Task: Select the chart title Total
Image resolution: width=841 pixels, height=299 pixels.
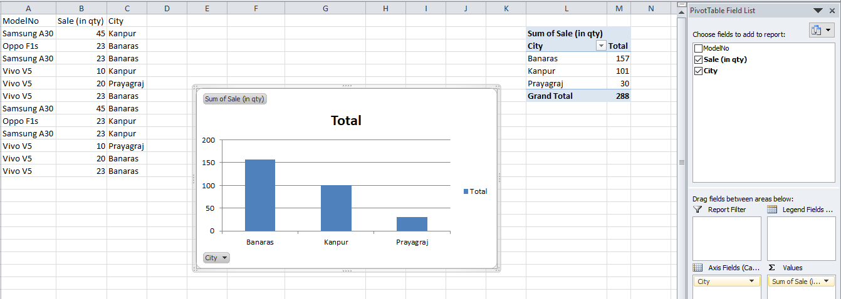Action: point(346,121)
